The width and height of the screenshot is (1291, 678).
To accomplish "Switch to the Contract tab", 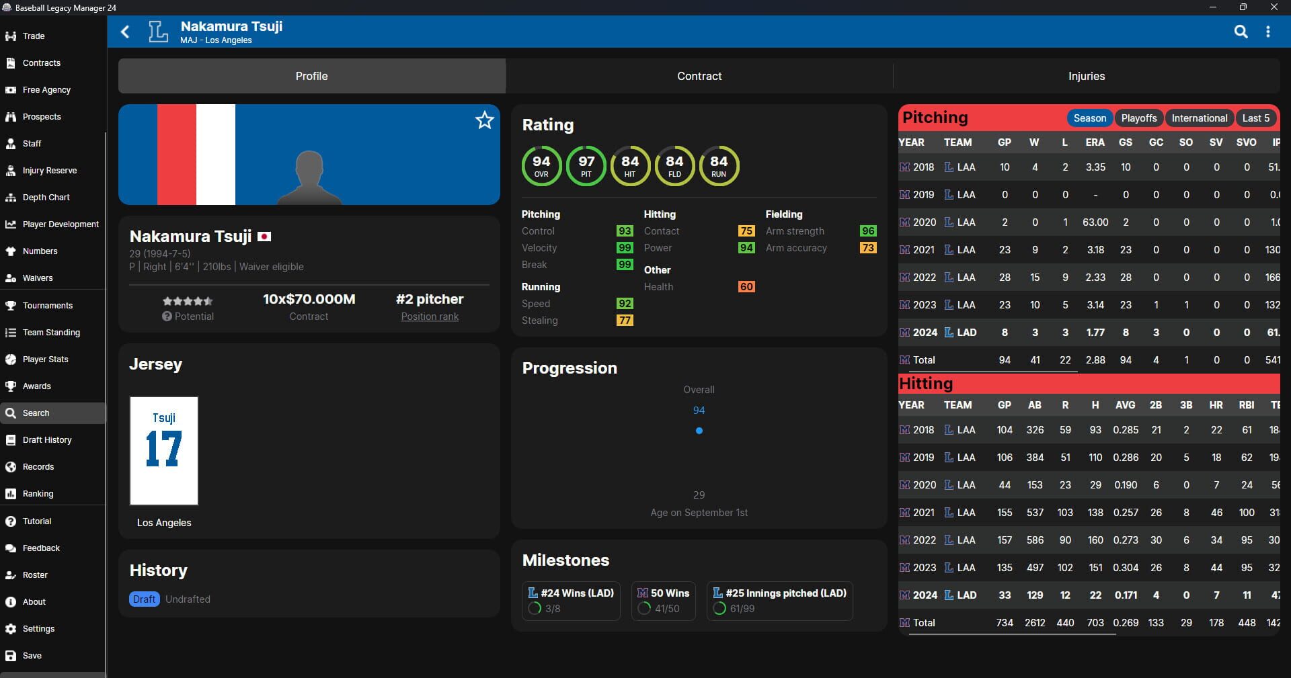I will 699,76.
